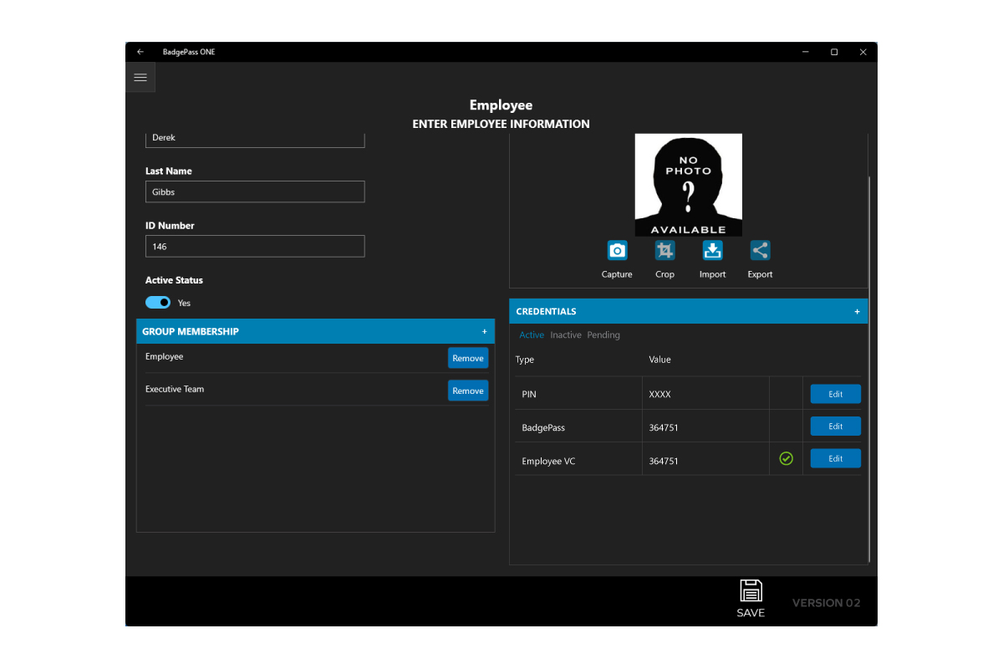Edit the BadgePass credential

coord(835,426)
